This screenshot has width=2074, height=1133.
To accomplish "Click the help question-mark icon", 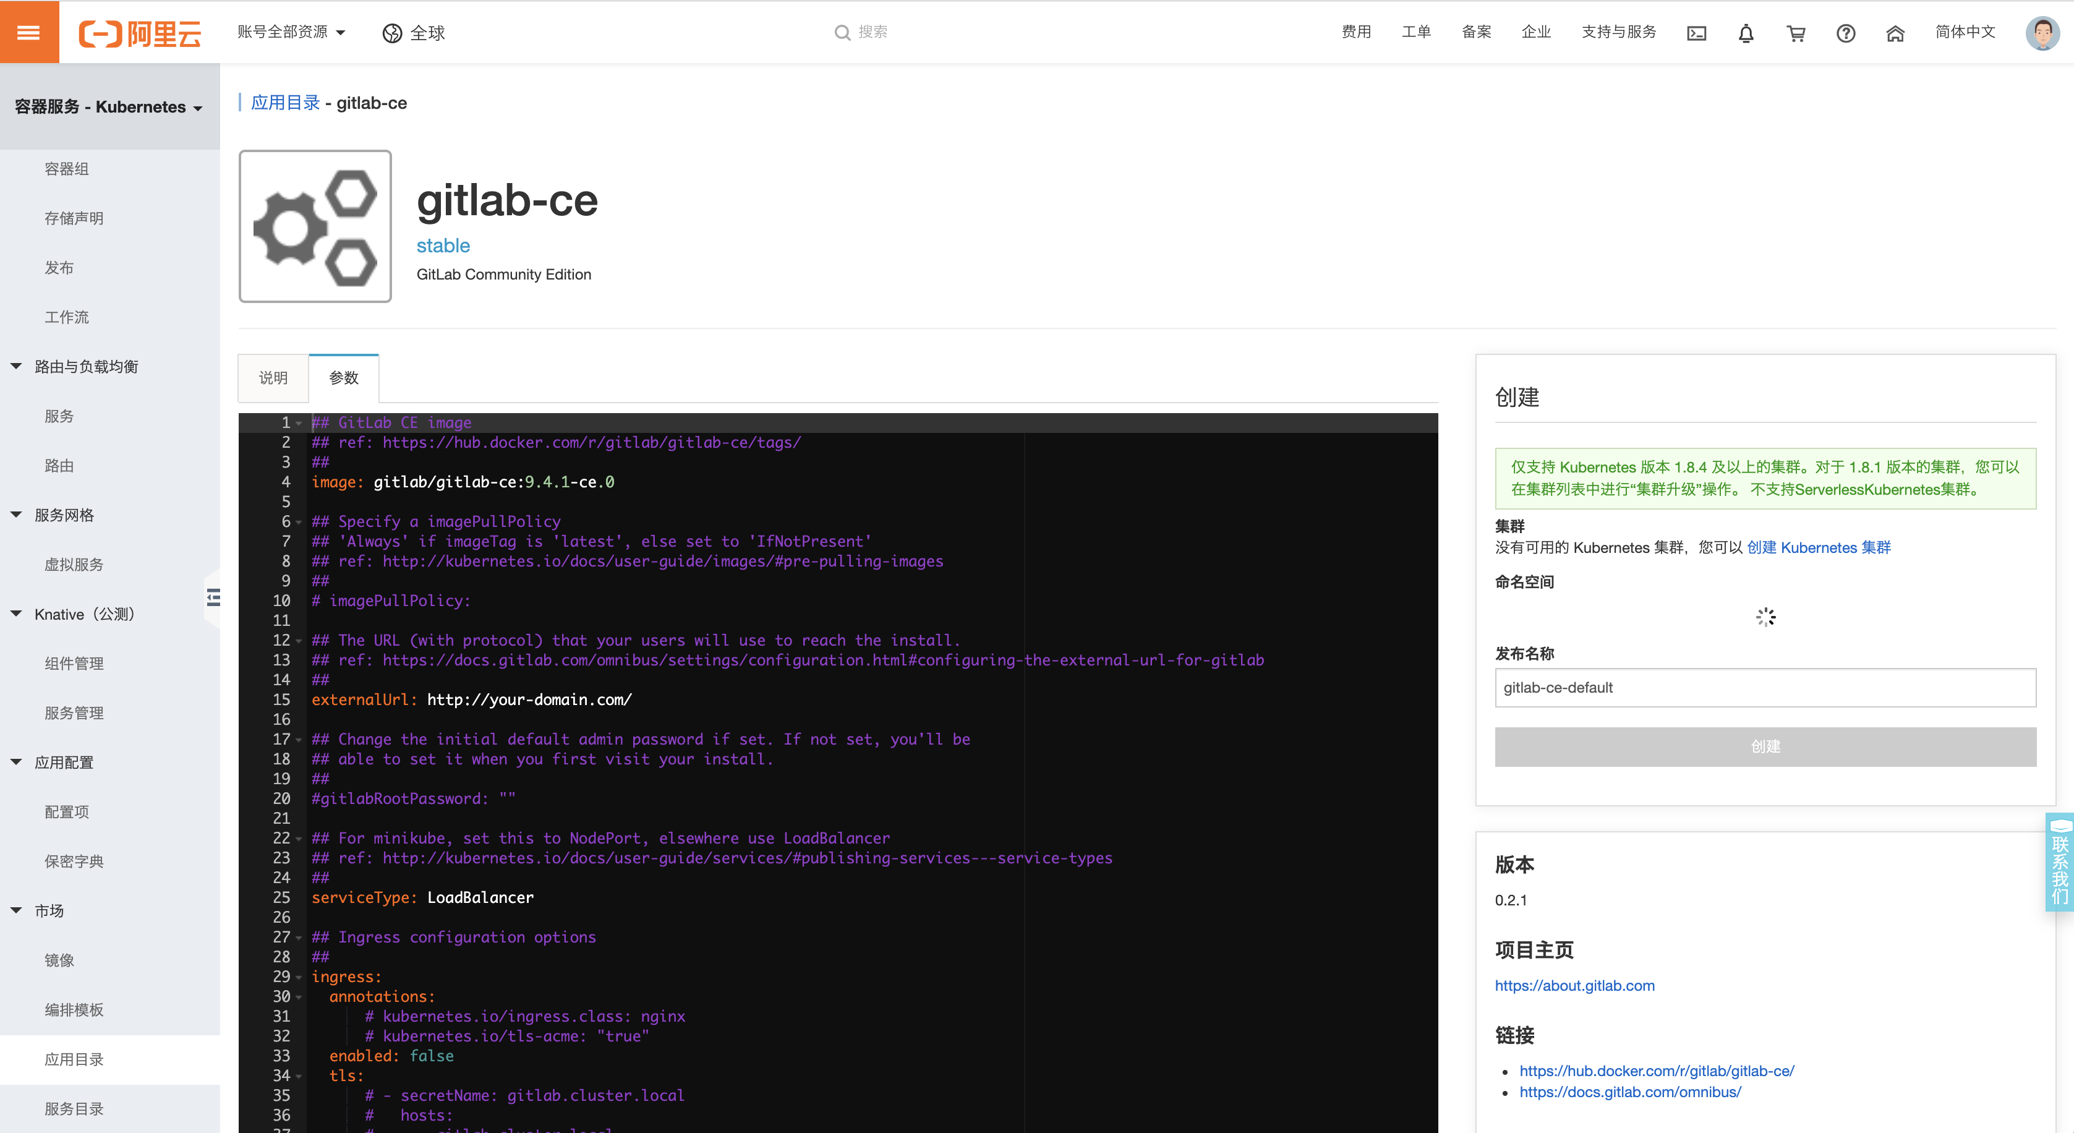I will coord(1845,32).
